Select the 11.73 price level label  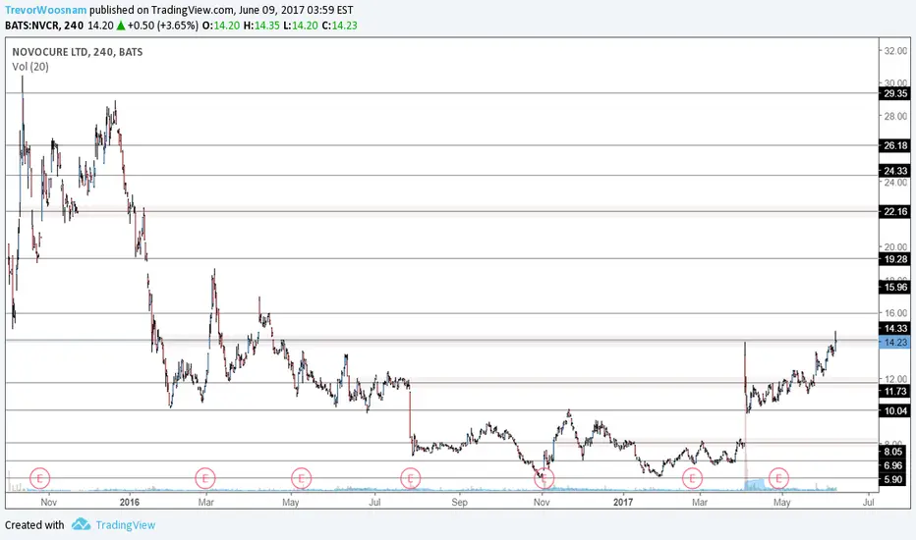pos(895,391)
